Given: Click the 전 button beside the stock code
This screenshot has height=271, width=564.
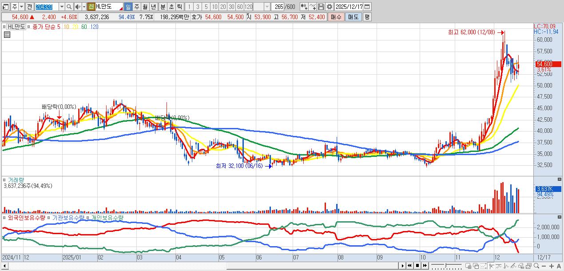Looking at the screenshot, I should point(29,7).
